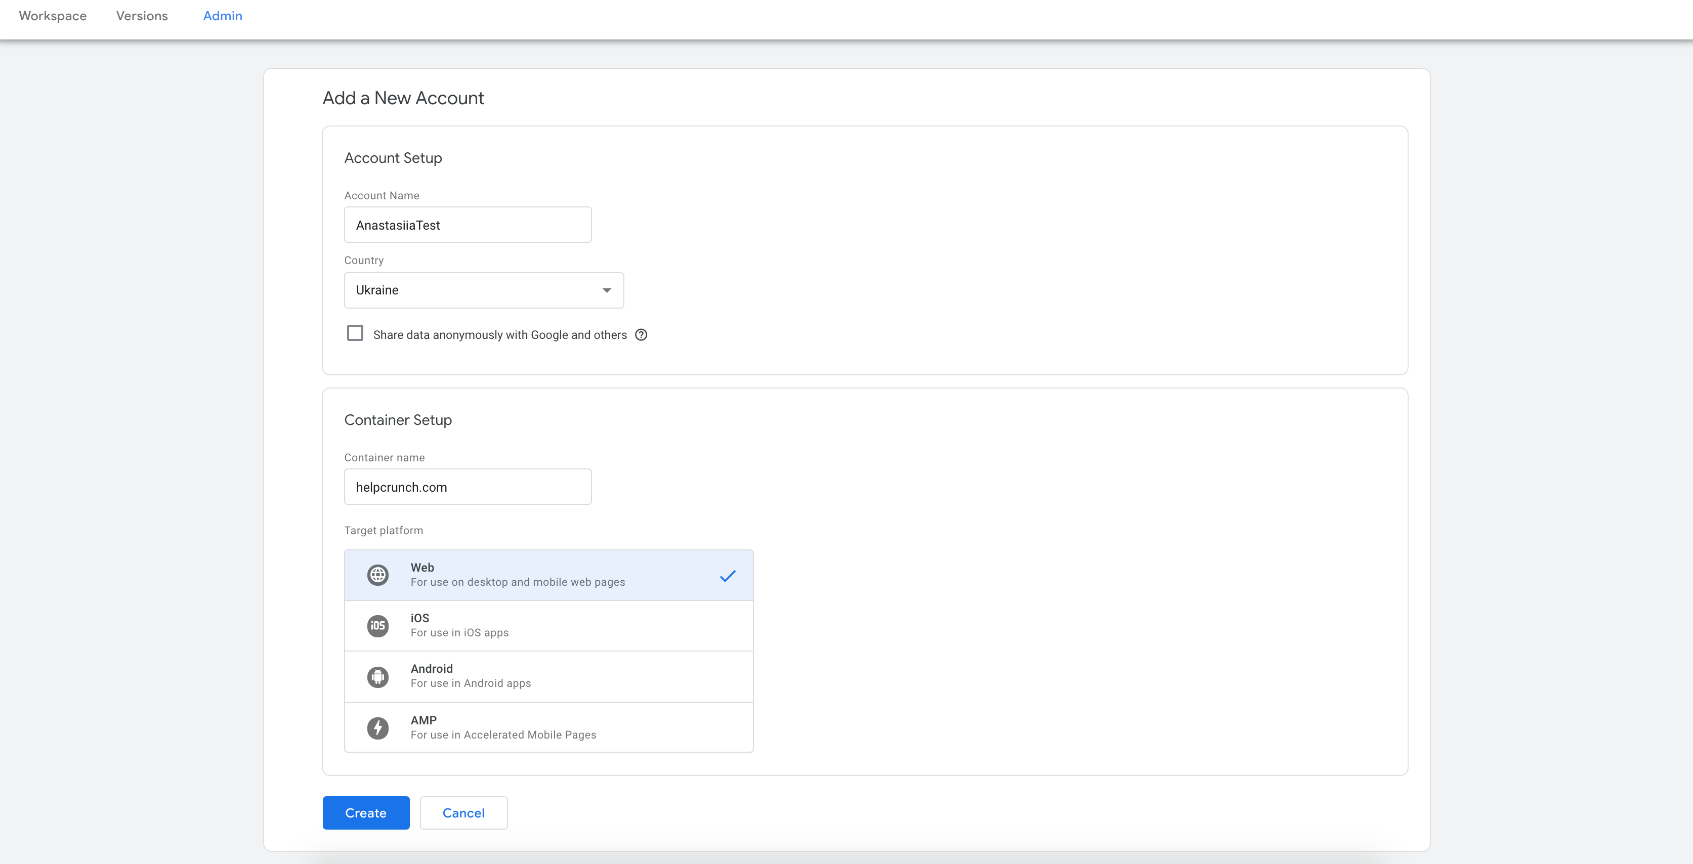Click the Add a New Account heading
Viewport: 1693px width, 864px height.
403,98
